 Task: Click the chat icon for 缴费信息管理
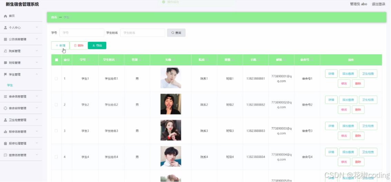(x=6, y=155)
